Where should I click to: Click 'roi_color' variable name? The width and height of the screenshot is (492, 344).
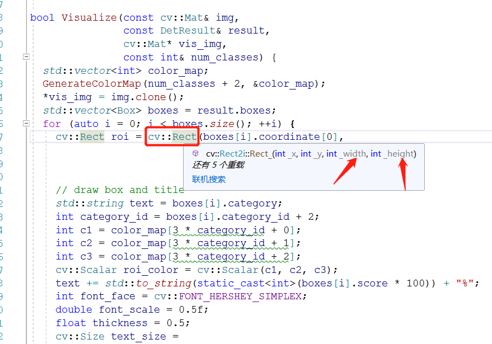pyautogui.click(x=151, y=270)
